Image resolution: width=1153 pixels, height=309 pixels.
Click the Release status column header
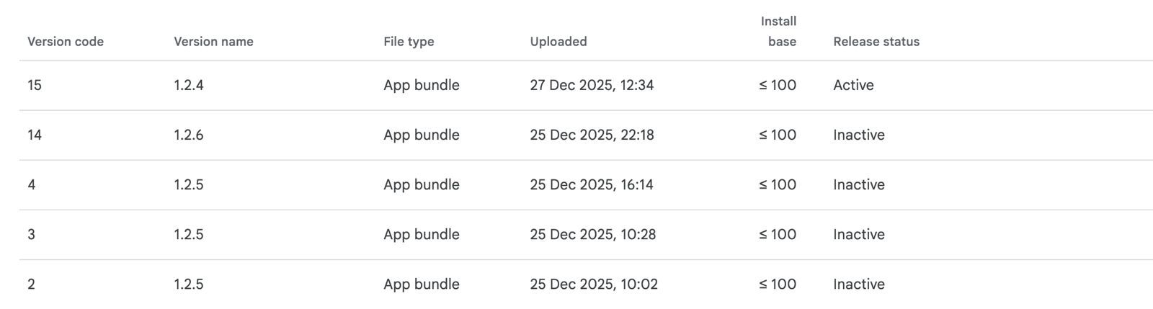[x=876, y=42]
